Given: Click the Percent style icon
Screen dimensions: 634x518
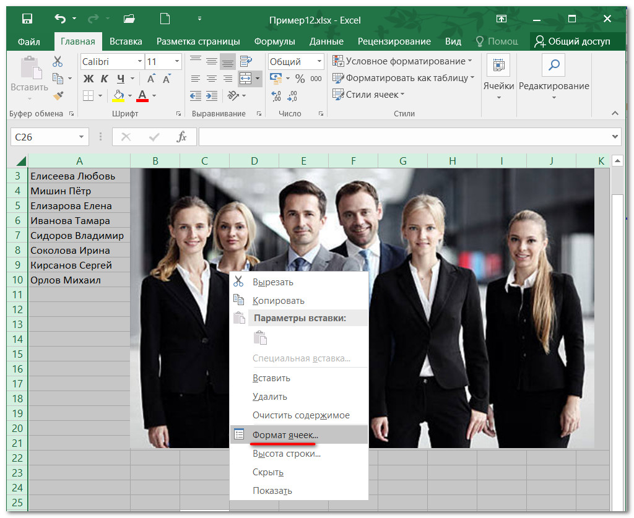Looking at the screenshot, I should tap(300, 79).
